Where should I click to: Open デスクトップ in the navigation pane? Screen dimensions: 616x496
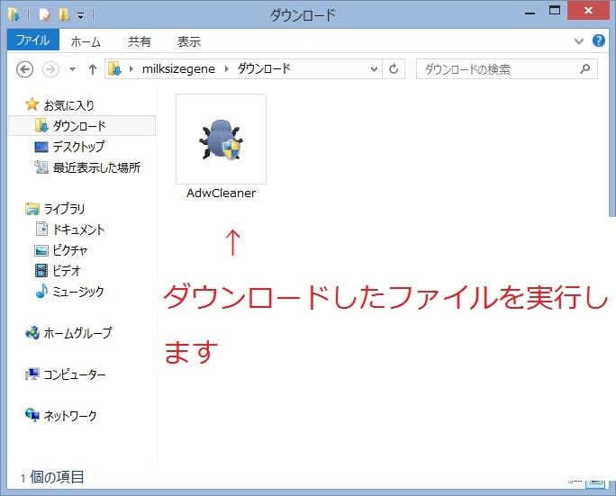pos(78,147)
